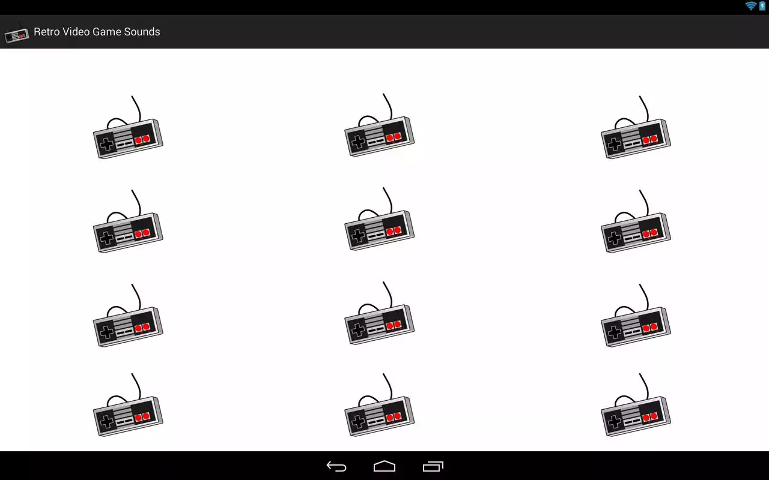Tap the controller in second row, left column
Image resolution: width=769 pixels, height=480 pixels.
tap(128, 221)
